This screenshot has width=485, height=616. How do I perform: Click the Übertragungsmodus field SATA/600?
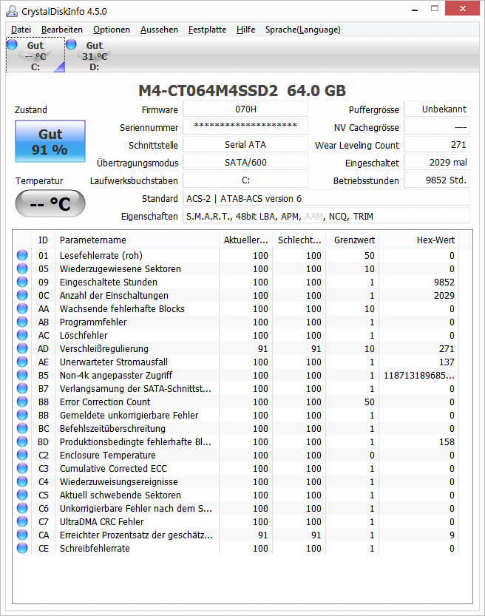[245, 163]
